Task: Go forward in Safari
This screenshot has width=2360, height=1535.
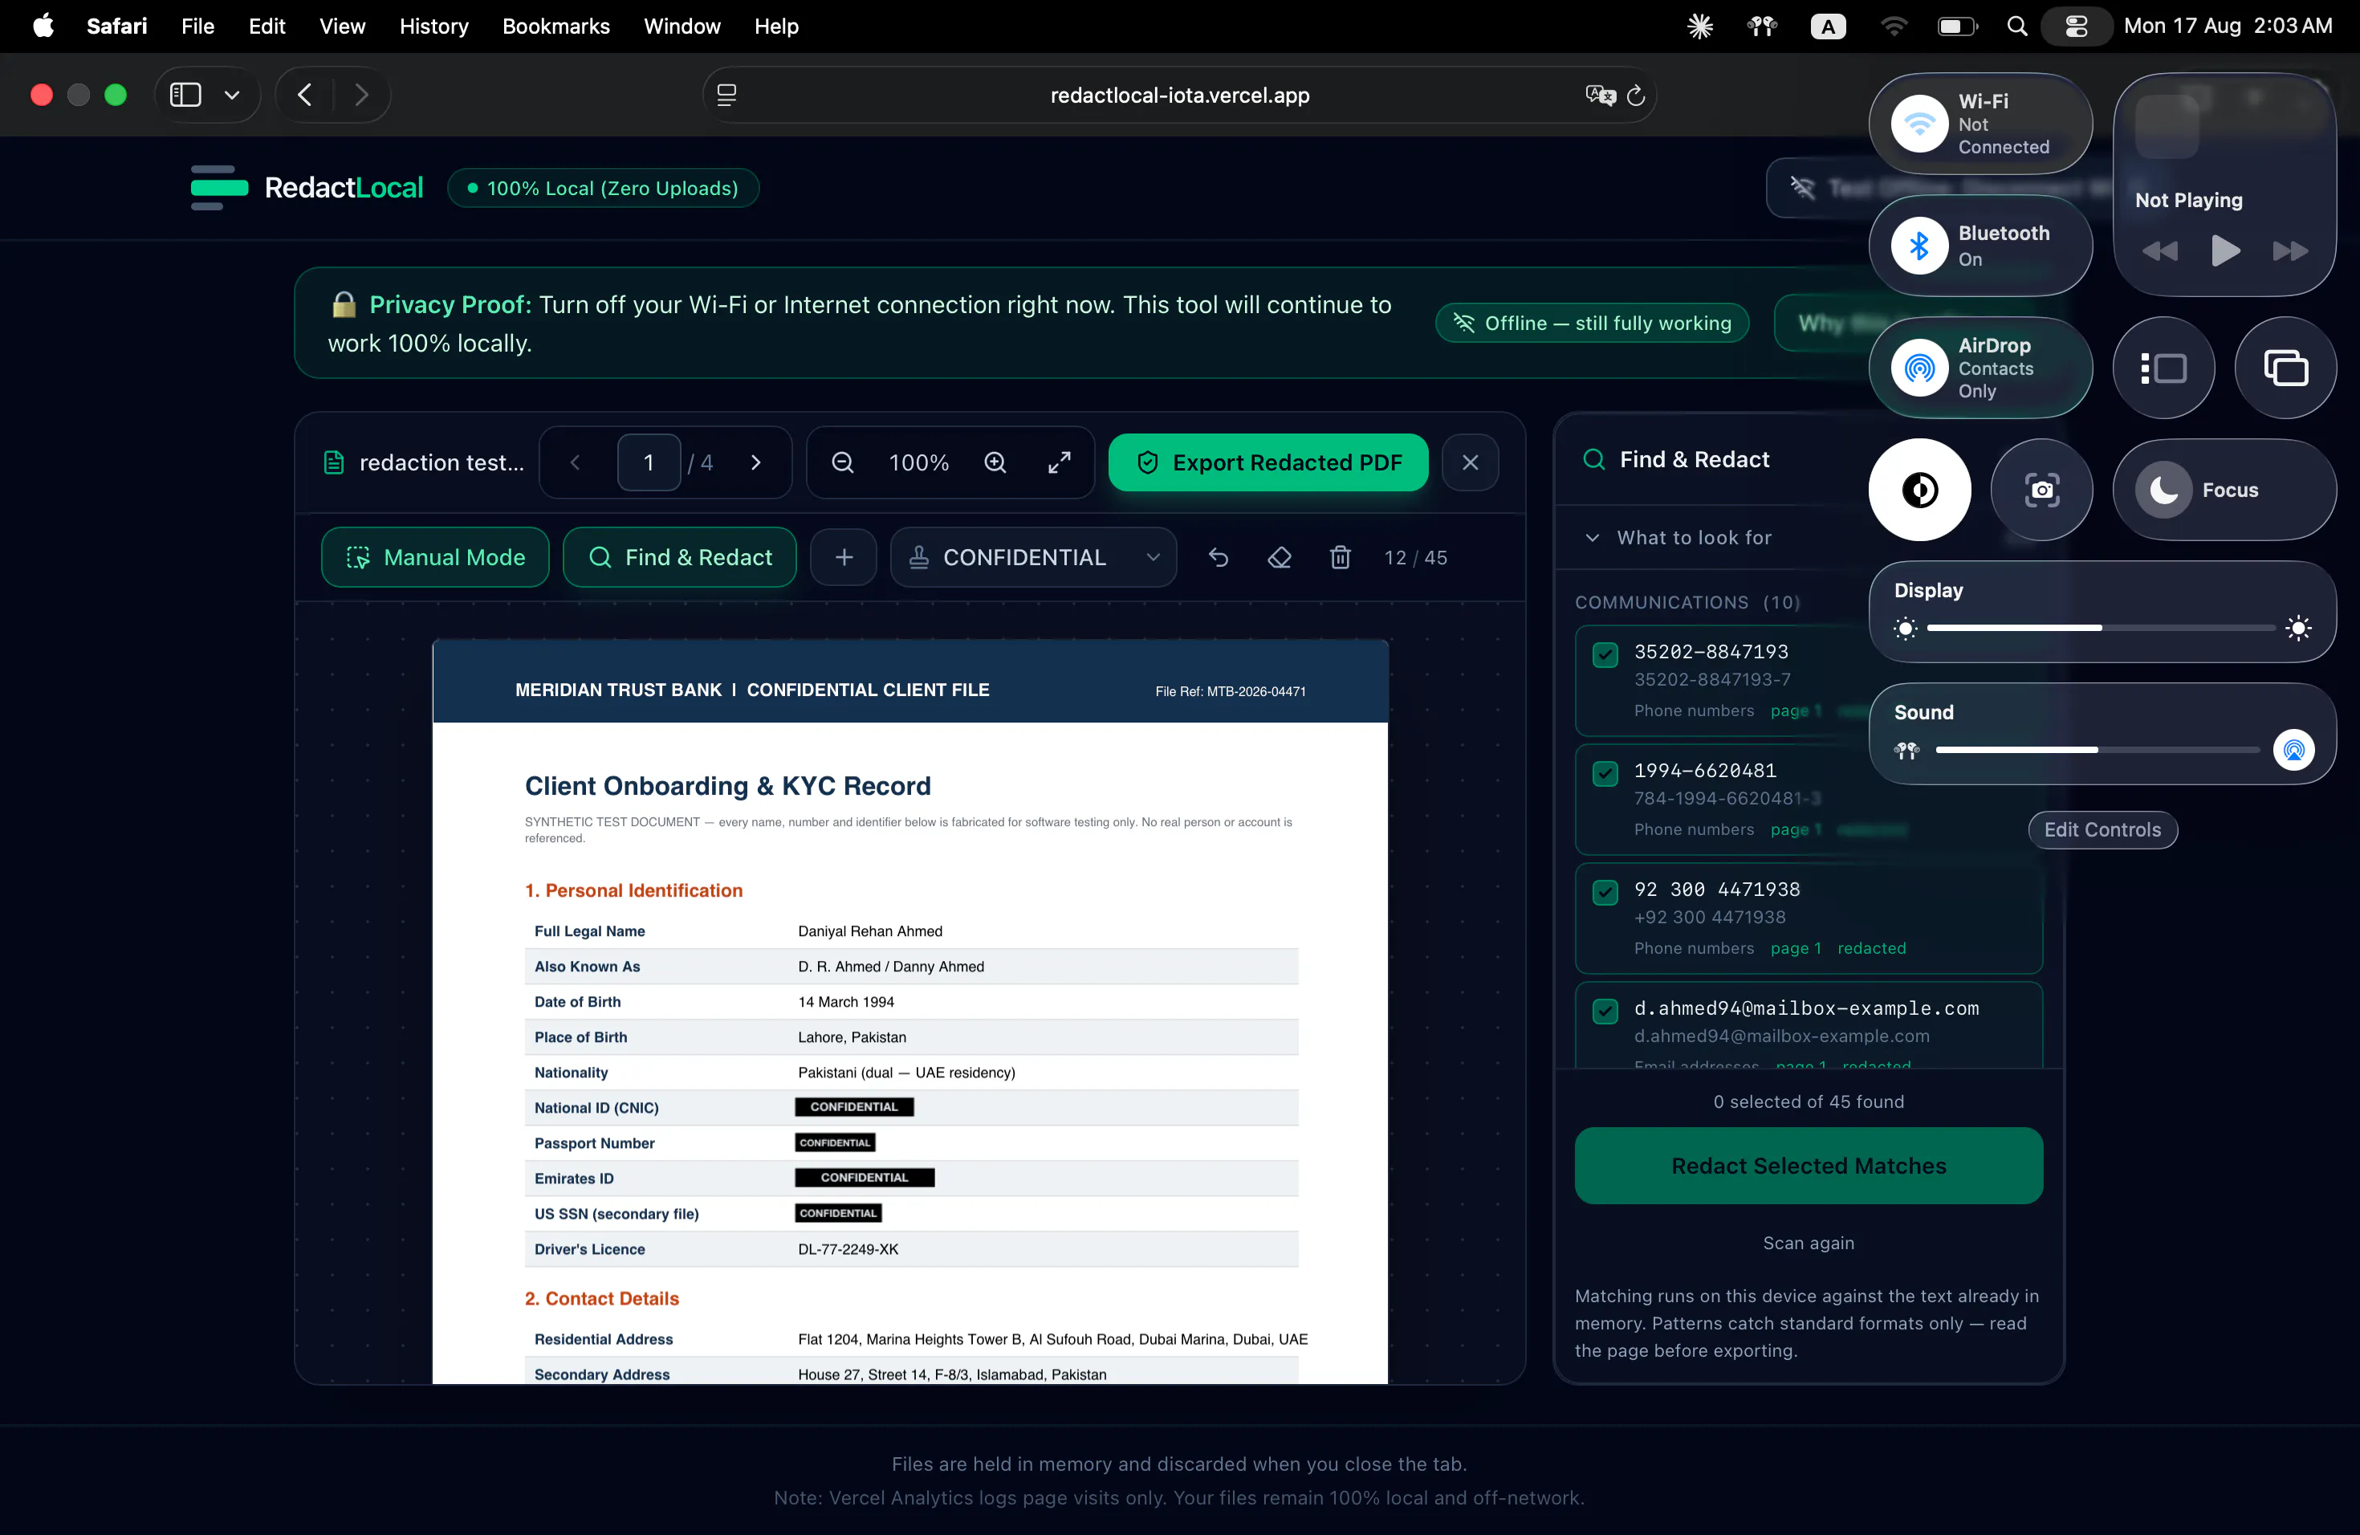Action: tap(361, 96)
